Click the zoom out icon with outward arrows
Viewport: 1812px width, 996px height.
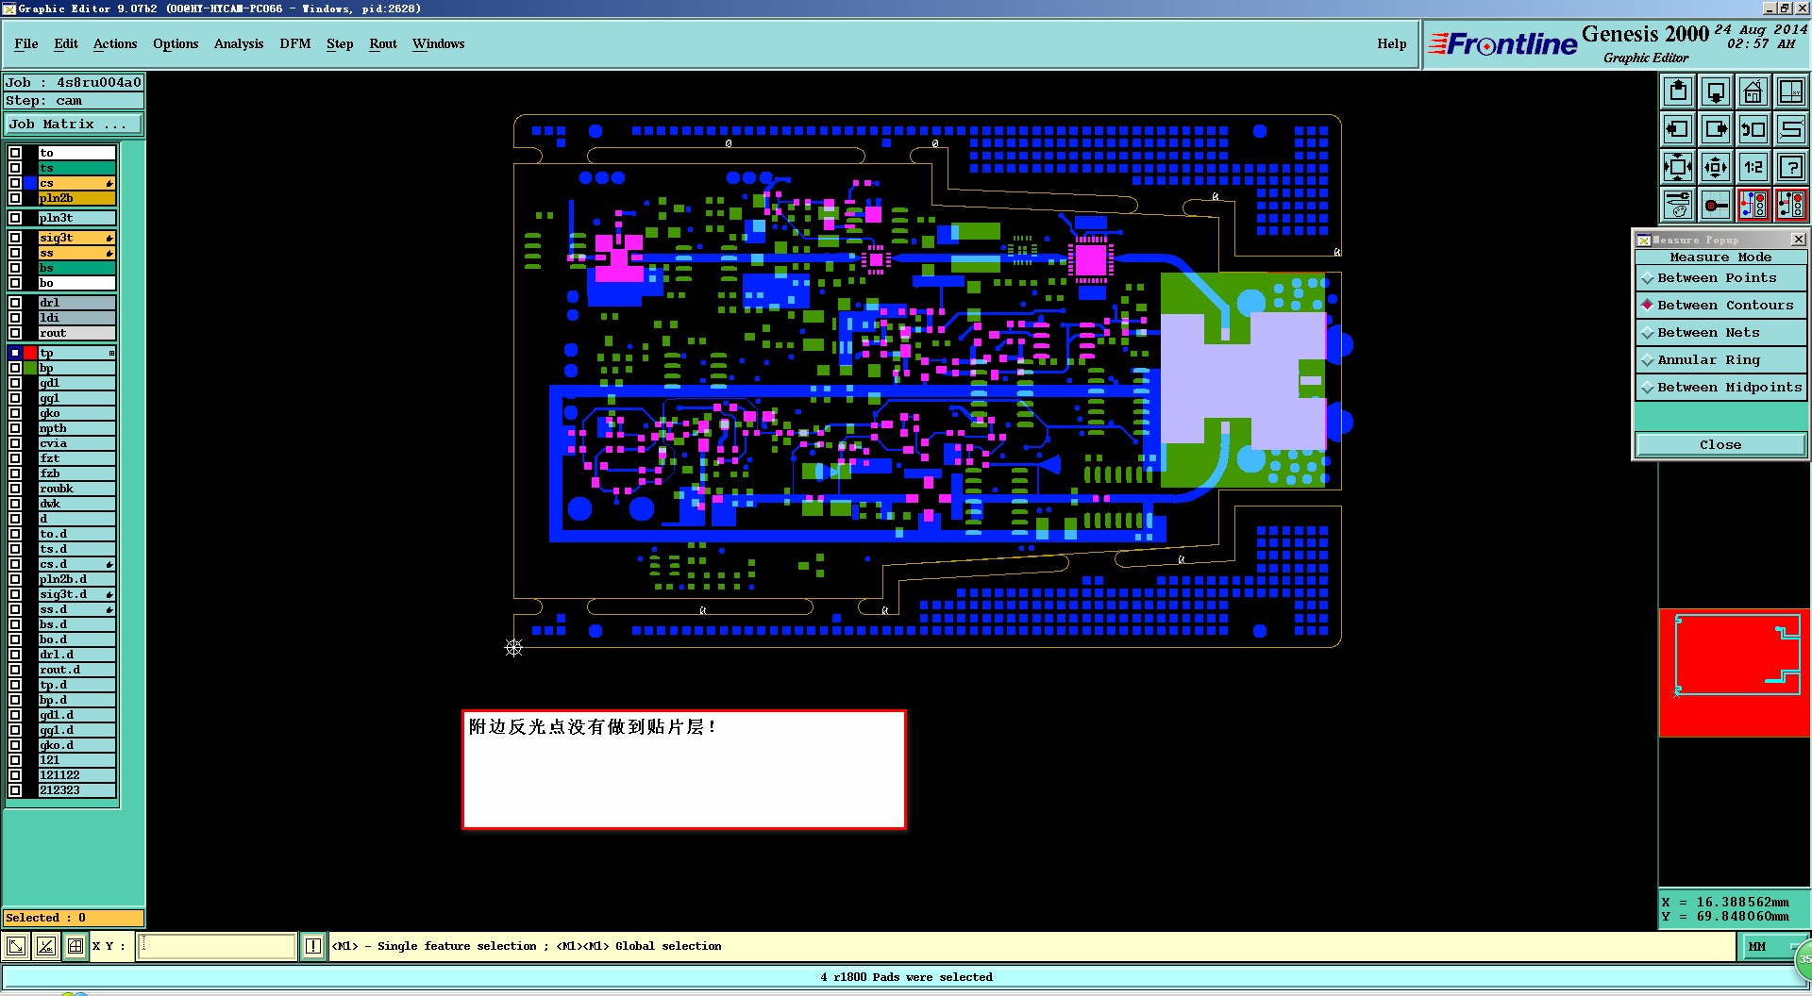(x=1716, y=167)
